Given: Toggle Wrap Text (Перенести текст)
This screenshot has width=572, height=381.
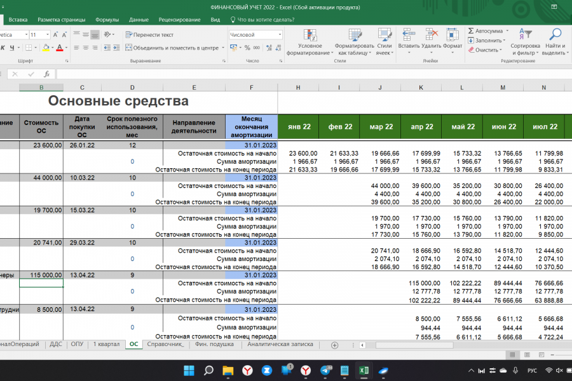Looking at the screenshot, I should pyautogui.click(x=149, y=35).
